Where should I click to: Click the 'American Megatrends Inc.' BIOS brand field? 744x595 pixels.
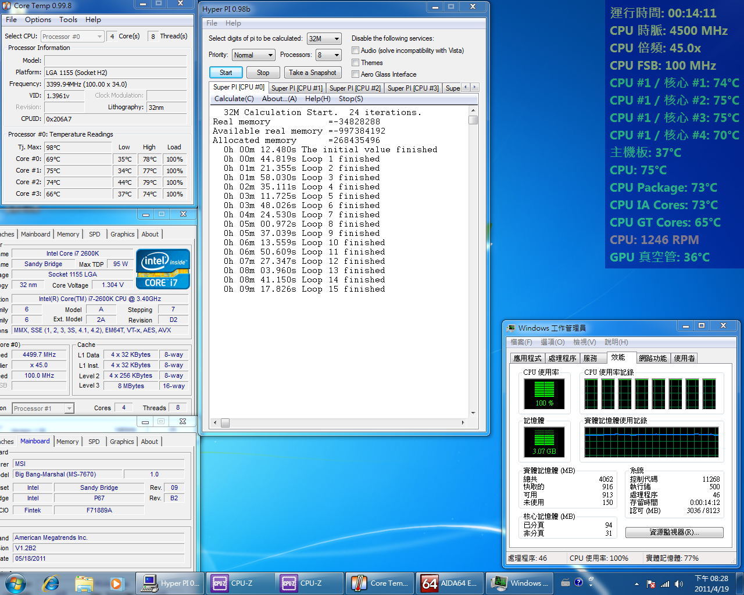tap(99, 537)
